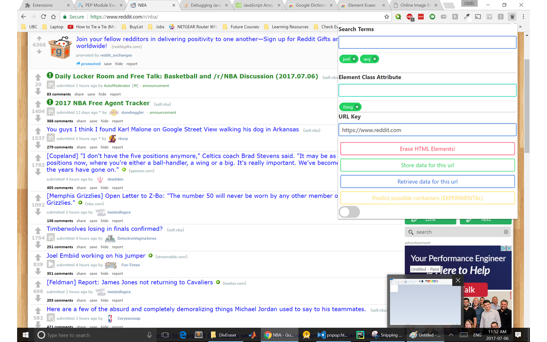Click the Reddit sidebar search box
Viewport: 547px width, 342px height.
point(458,232)
